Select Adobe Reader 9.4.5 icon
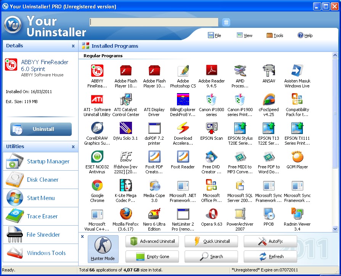The height and width of the screenshot is (276, 341). click(x=211, y=71)
